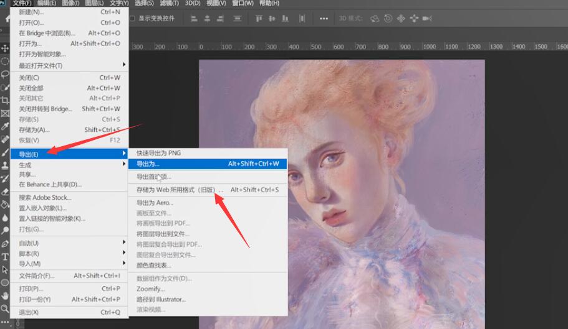The image size is (568, 329).
Task: Open the 选择(S) menu
Action: tap(144, 3)
